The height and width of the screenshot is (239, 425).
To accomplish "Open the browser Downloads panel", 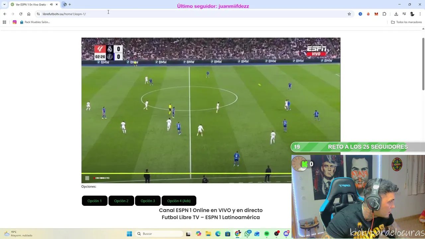I will [396, 14].
